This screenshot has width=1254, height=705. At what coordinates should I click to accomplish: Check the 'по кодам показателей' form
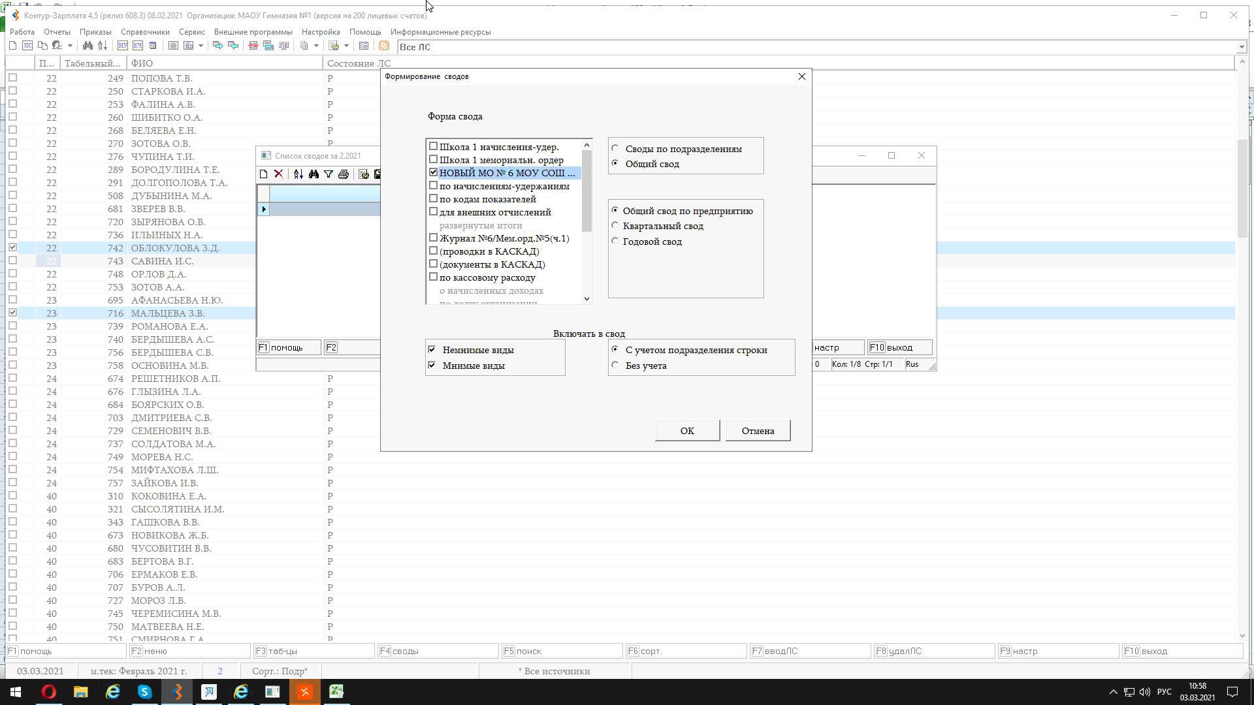(x=433, y=198)
